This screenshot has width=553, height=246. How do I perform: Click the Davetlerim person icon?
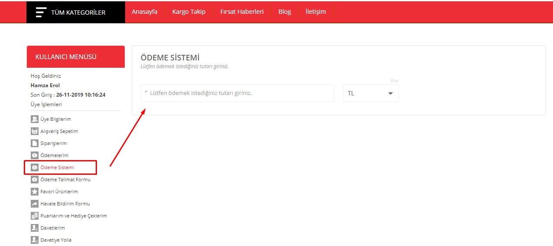coord(35,228)
